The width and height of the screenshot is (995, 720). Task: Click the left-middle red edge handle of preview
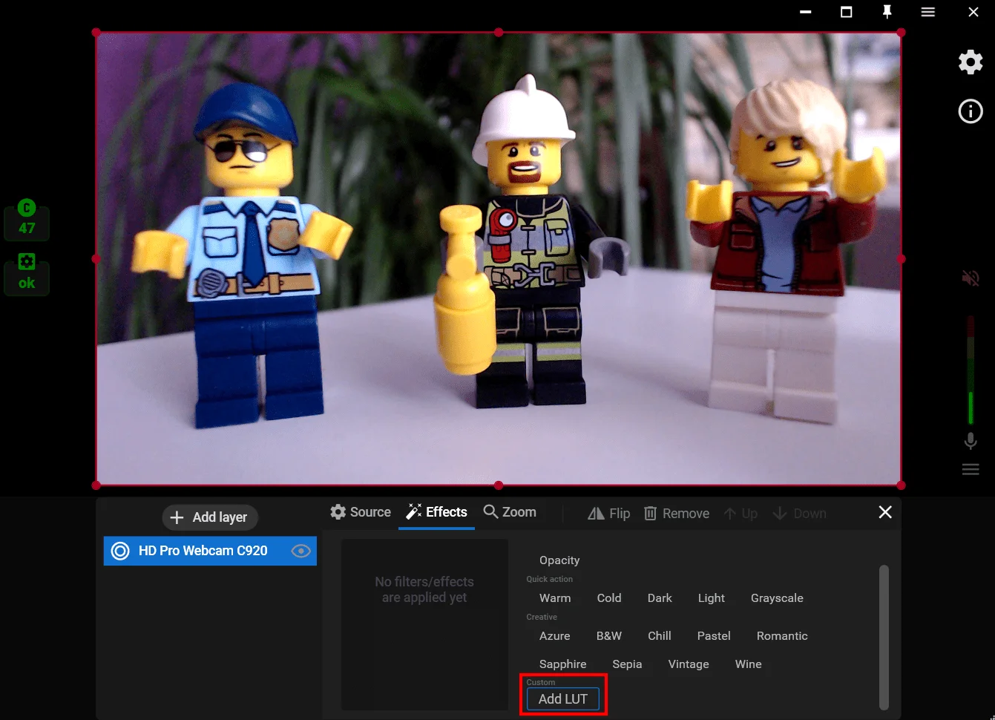tap(96, 259)
